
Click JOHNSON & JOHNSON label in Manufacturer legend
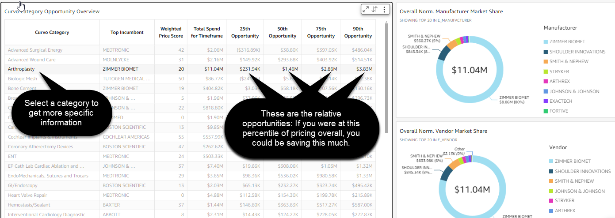(574, 91)
